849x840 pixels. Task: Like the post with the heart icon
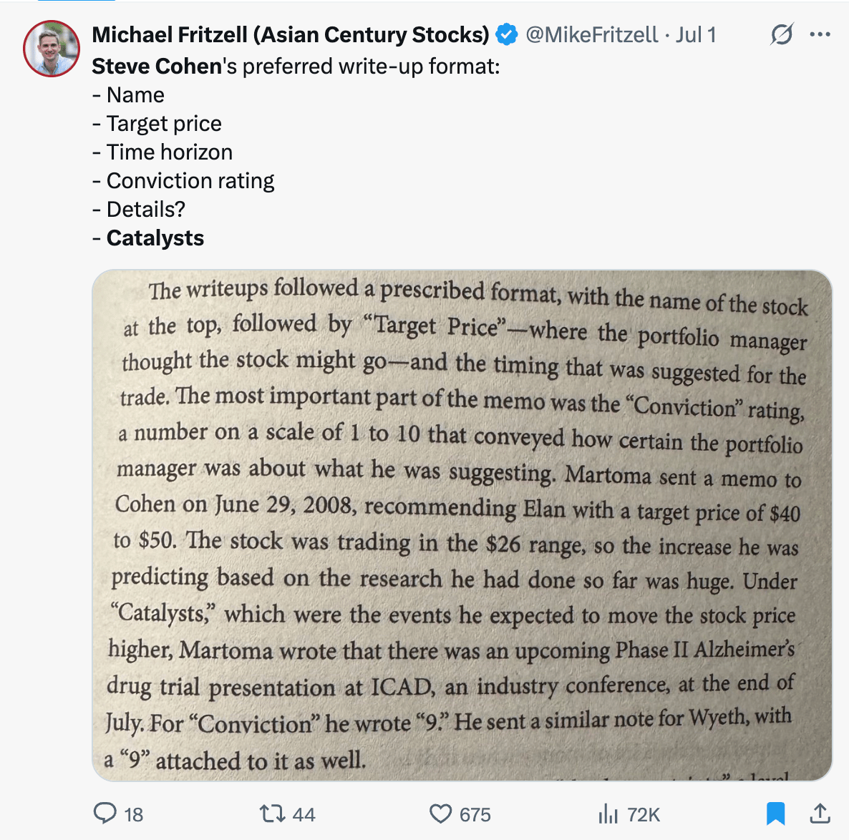pos(440,814)
